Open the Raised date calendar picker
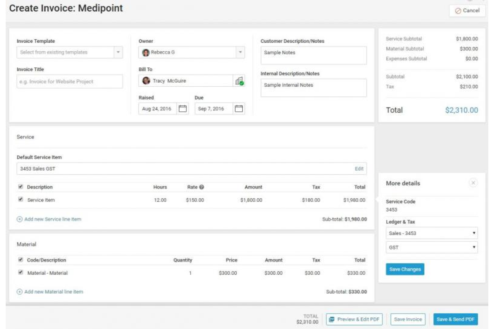Screen dimensions: 494x329 point(183,109)
